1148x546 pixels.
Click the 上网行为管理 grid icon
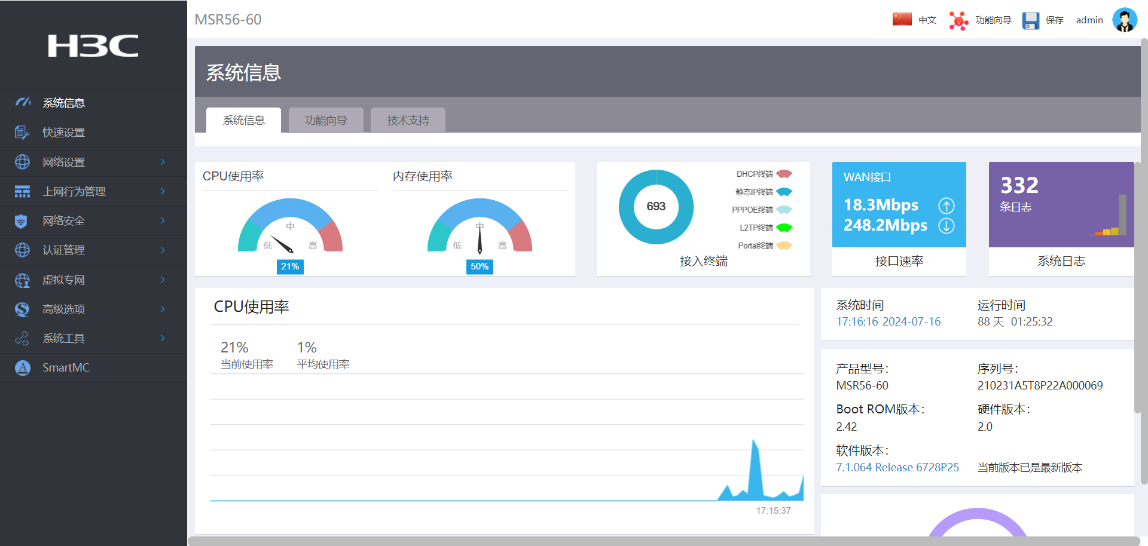(x=23, y=191)
